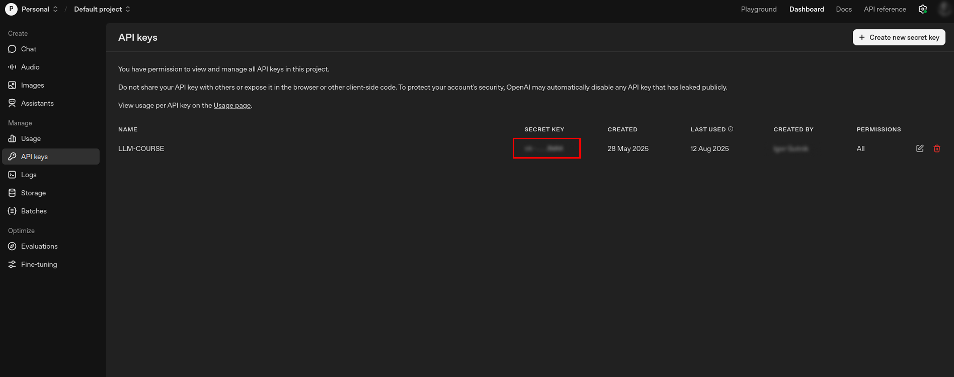Screen dimensions: 954x377
Task: Select Fine-tuning in the sidebar
Action: 51,265
